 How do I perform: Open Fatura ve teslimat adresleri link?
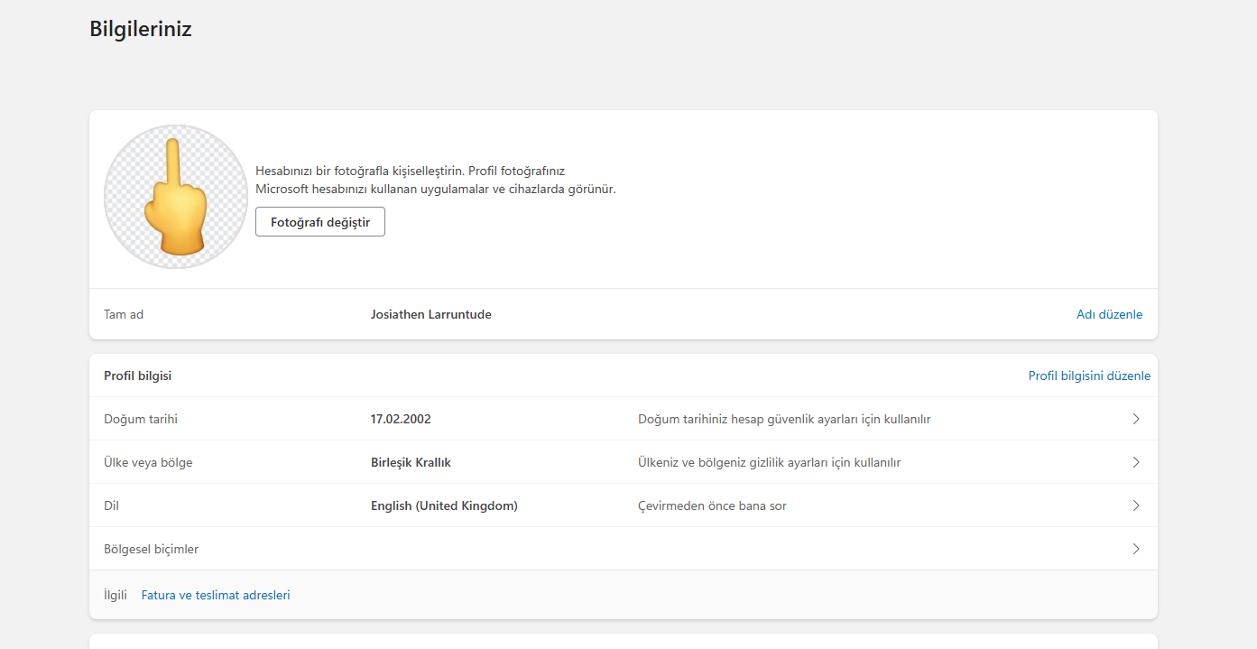tap(216, 595)
